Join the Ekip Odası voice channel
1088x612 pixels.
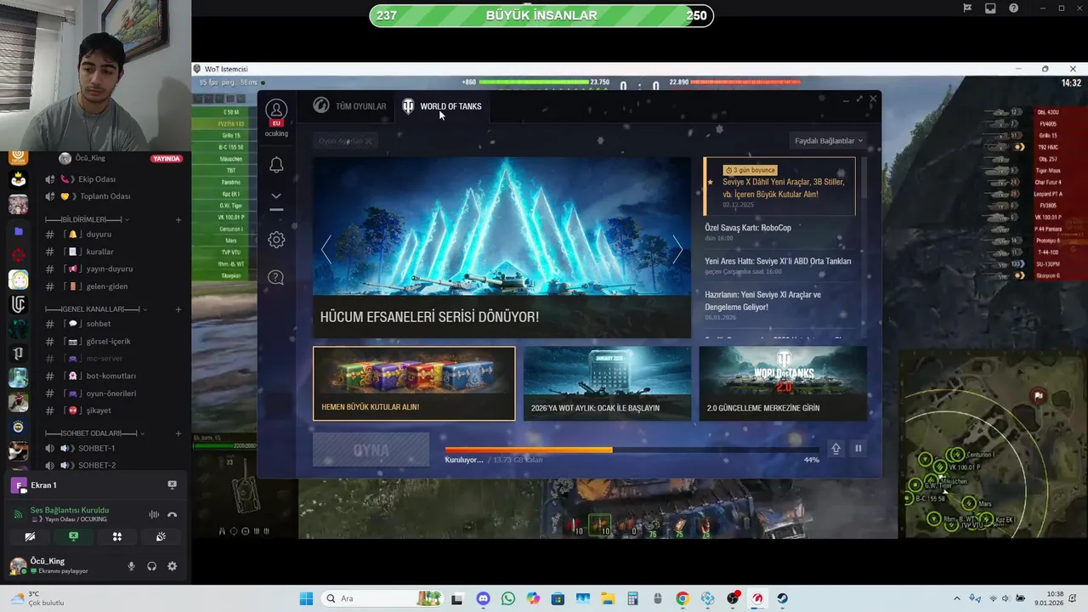[97, 179]
